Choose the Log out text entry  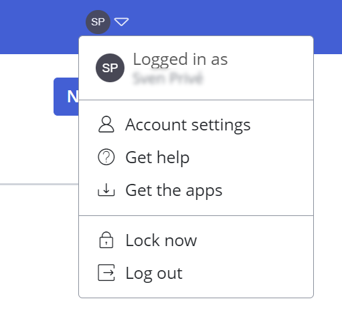tap(154, 274)
